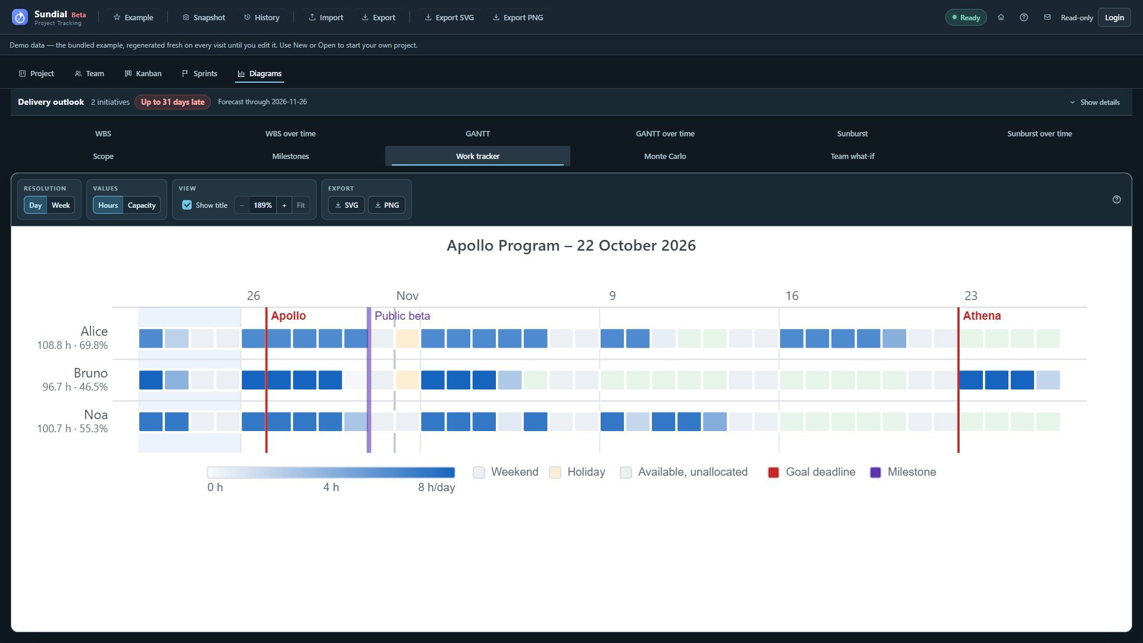Open the GANTT over time diagram

tap(665, 133)
